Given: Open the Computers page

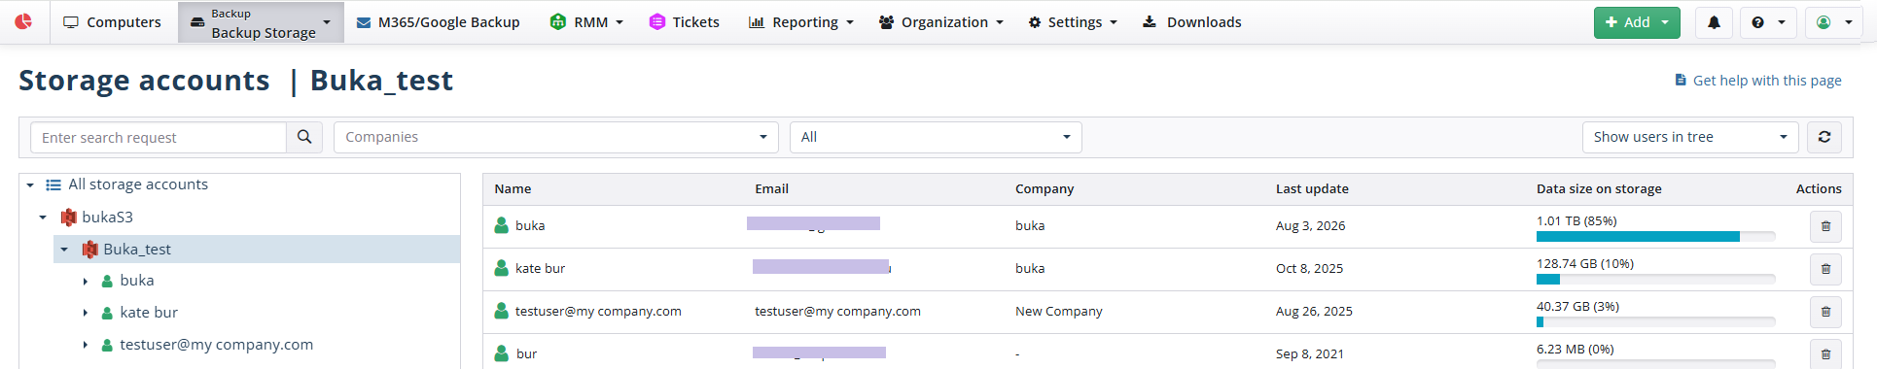Looking at the screenshot, I should [x=112, y=21].
